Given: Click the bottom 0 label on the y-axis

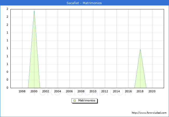Looking at the screenshot, I should (7, 88).
